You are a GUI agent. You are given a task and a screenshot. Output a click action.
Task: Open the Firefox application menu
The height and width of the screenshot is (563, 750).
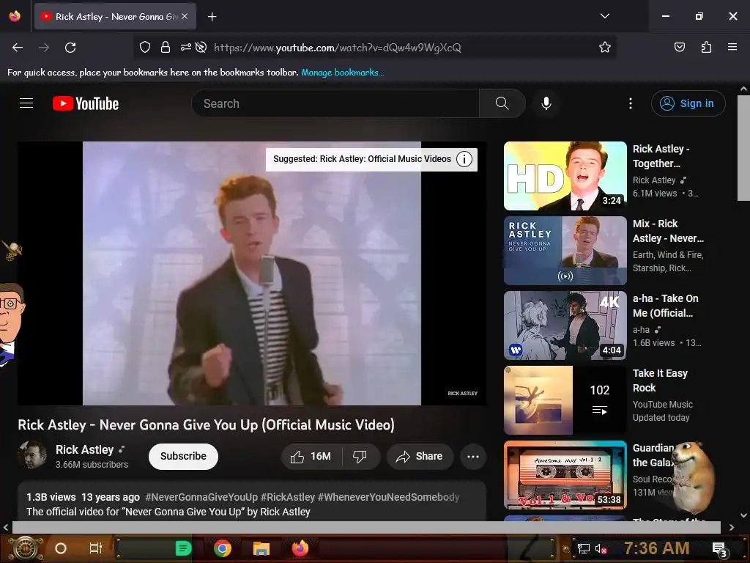pyautogui.click(x=732, y=47)
